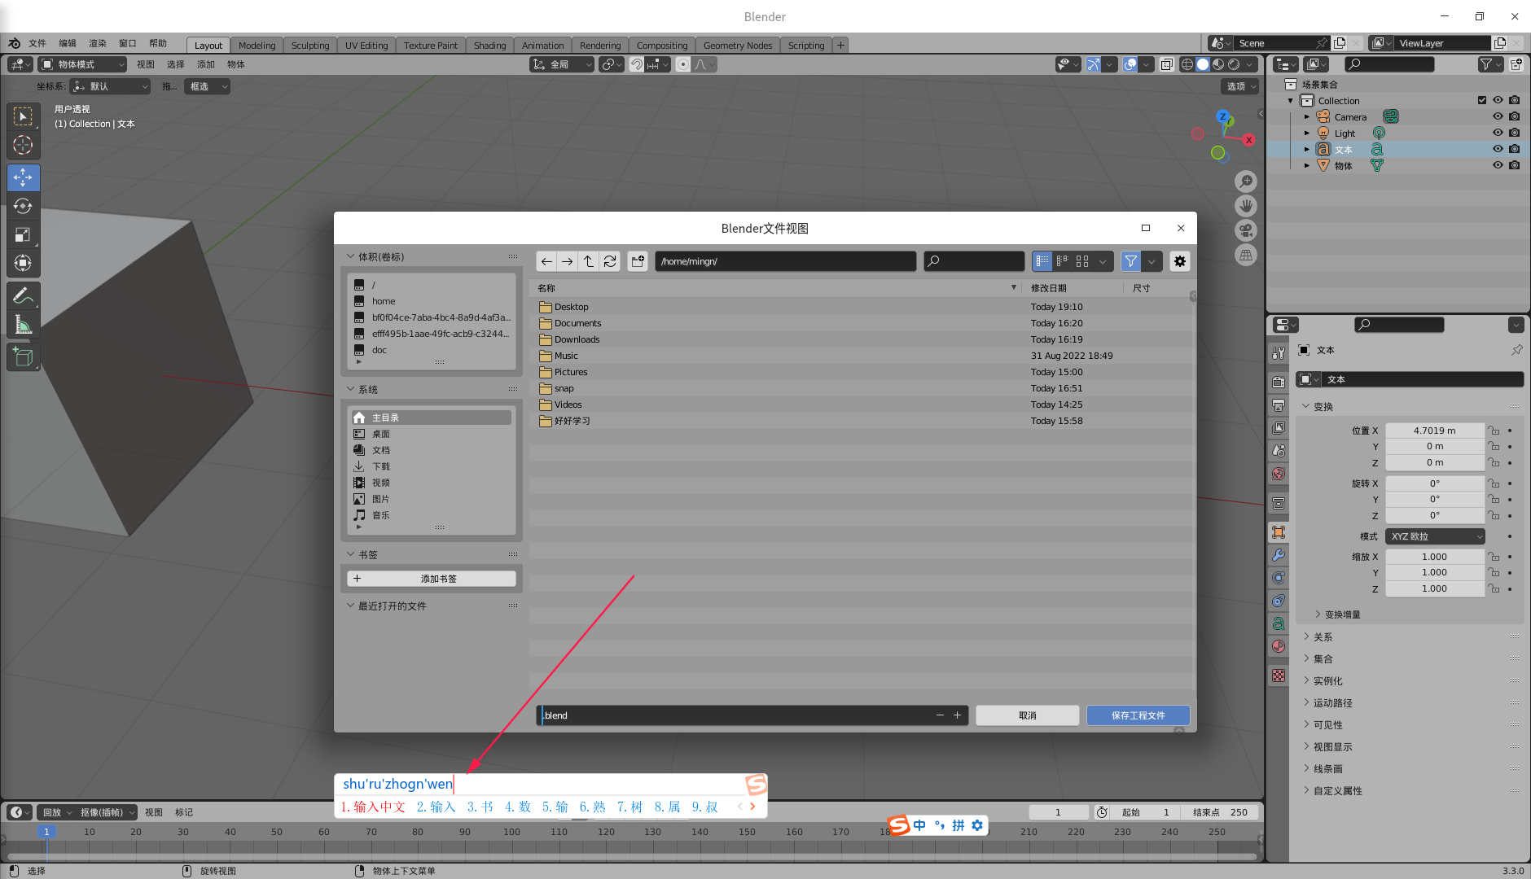The width and height of the screenshot is (1531, 879).
Task: Open file browser settings gear
Action: tap(1180, 261)
